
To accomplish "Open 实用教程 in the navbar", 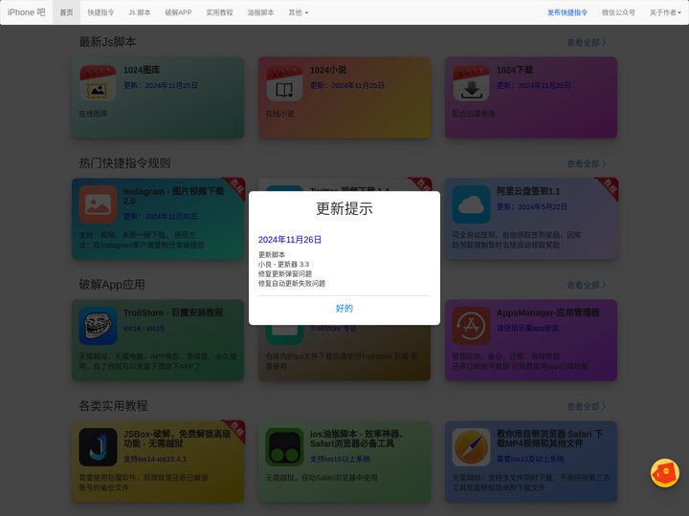I will tap(220, 12).
